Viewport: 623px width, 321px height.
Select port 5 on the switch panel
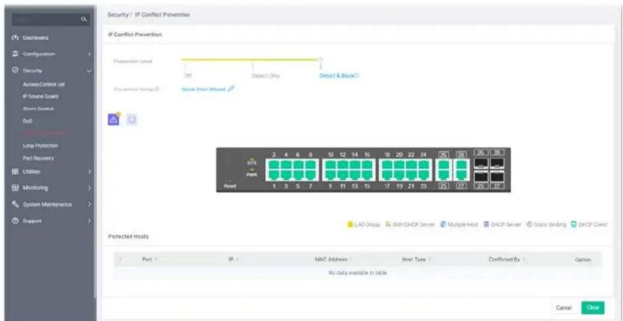click(298, 174)
